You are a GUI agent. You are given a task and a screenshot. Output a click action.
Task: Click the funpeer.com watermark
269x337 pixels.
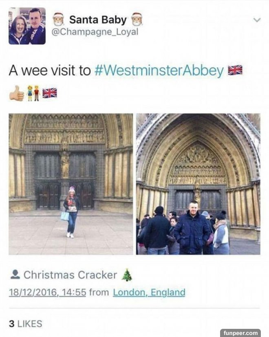(x=240, y=333)
